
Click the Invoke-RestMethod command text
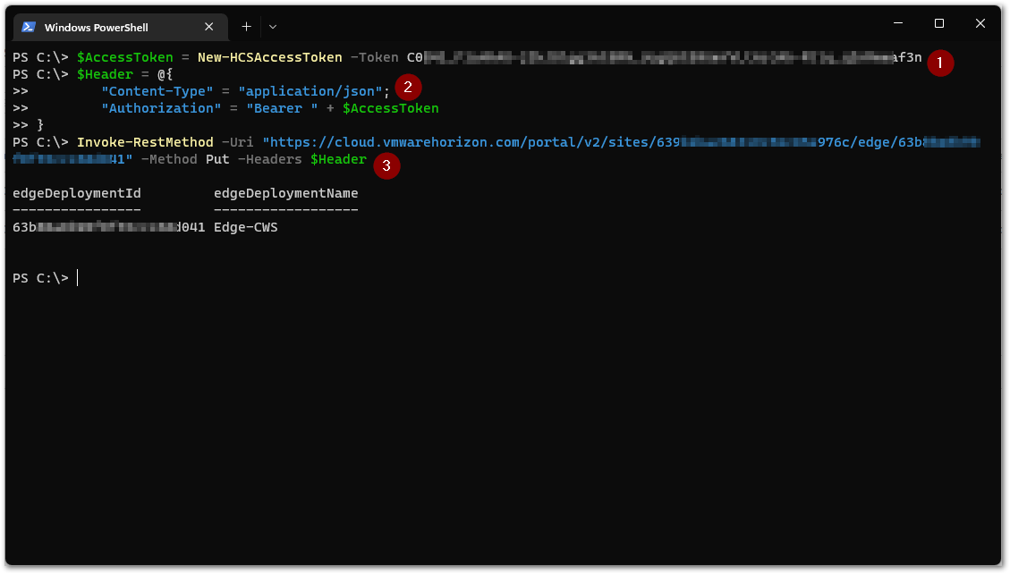coord(145,142)
